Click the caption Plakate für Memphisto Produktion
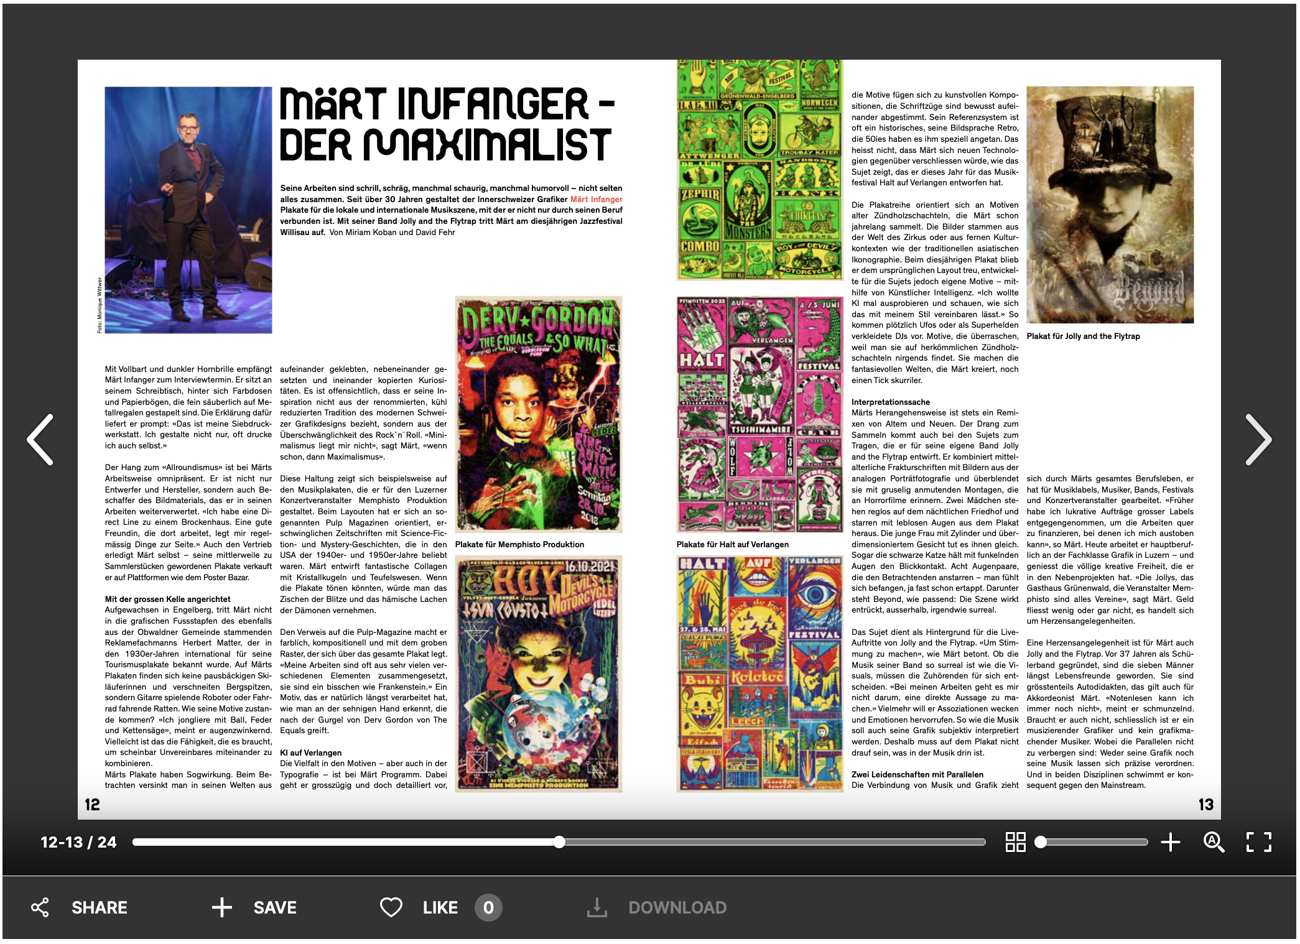This screenshot has height=944, width=1300. pos(519,544)
